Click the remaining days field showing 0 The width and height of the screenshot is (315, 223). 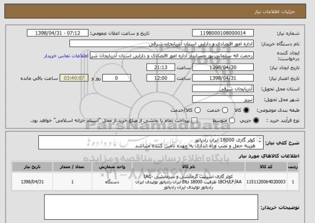[x=116, y=78]
